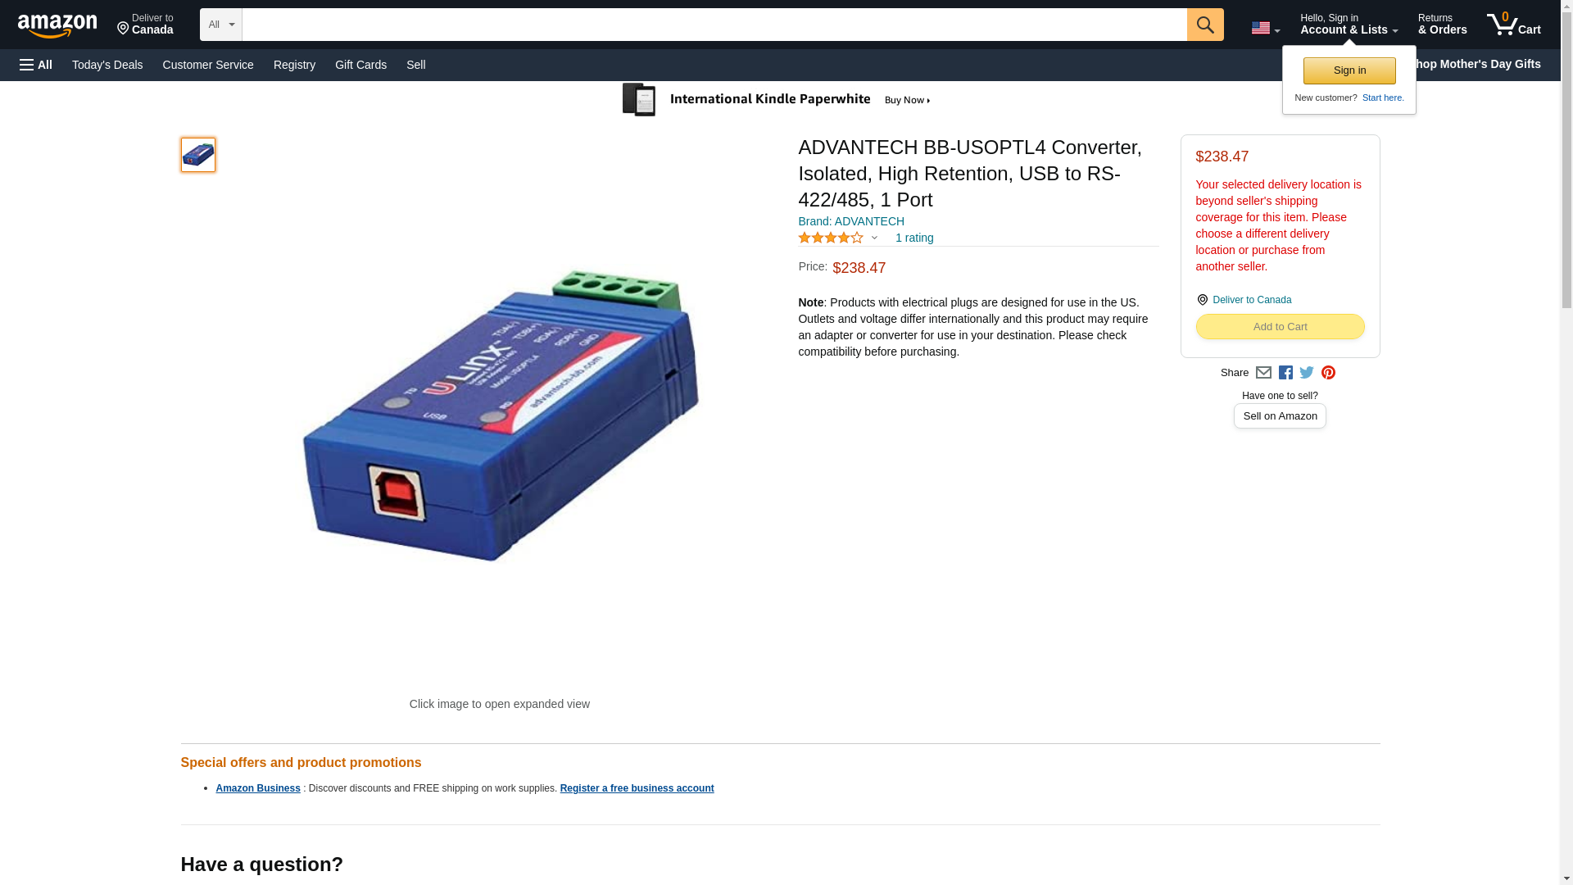Expand the search category All dropdown
The image size is (1573, 885).
(x=221, y=25)
